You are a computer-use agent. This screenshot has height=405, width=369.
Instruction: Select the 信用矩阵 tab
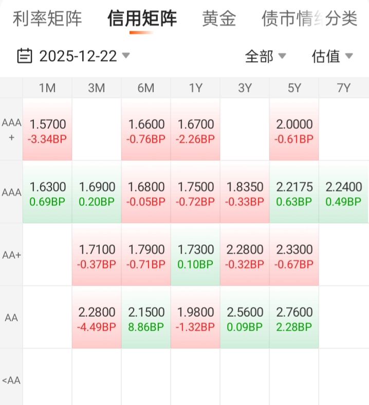tap(142, 19)
